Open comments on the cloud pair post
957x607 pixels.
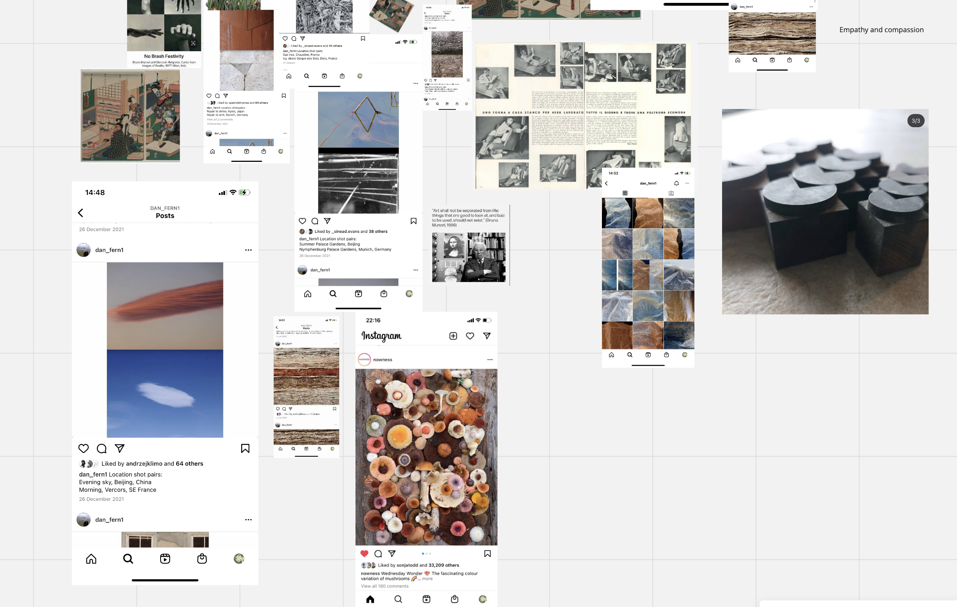click(102, 448)
